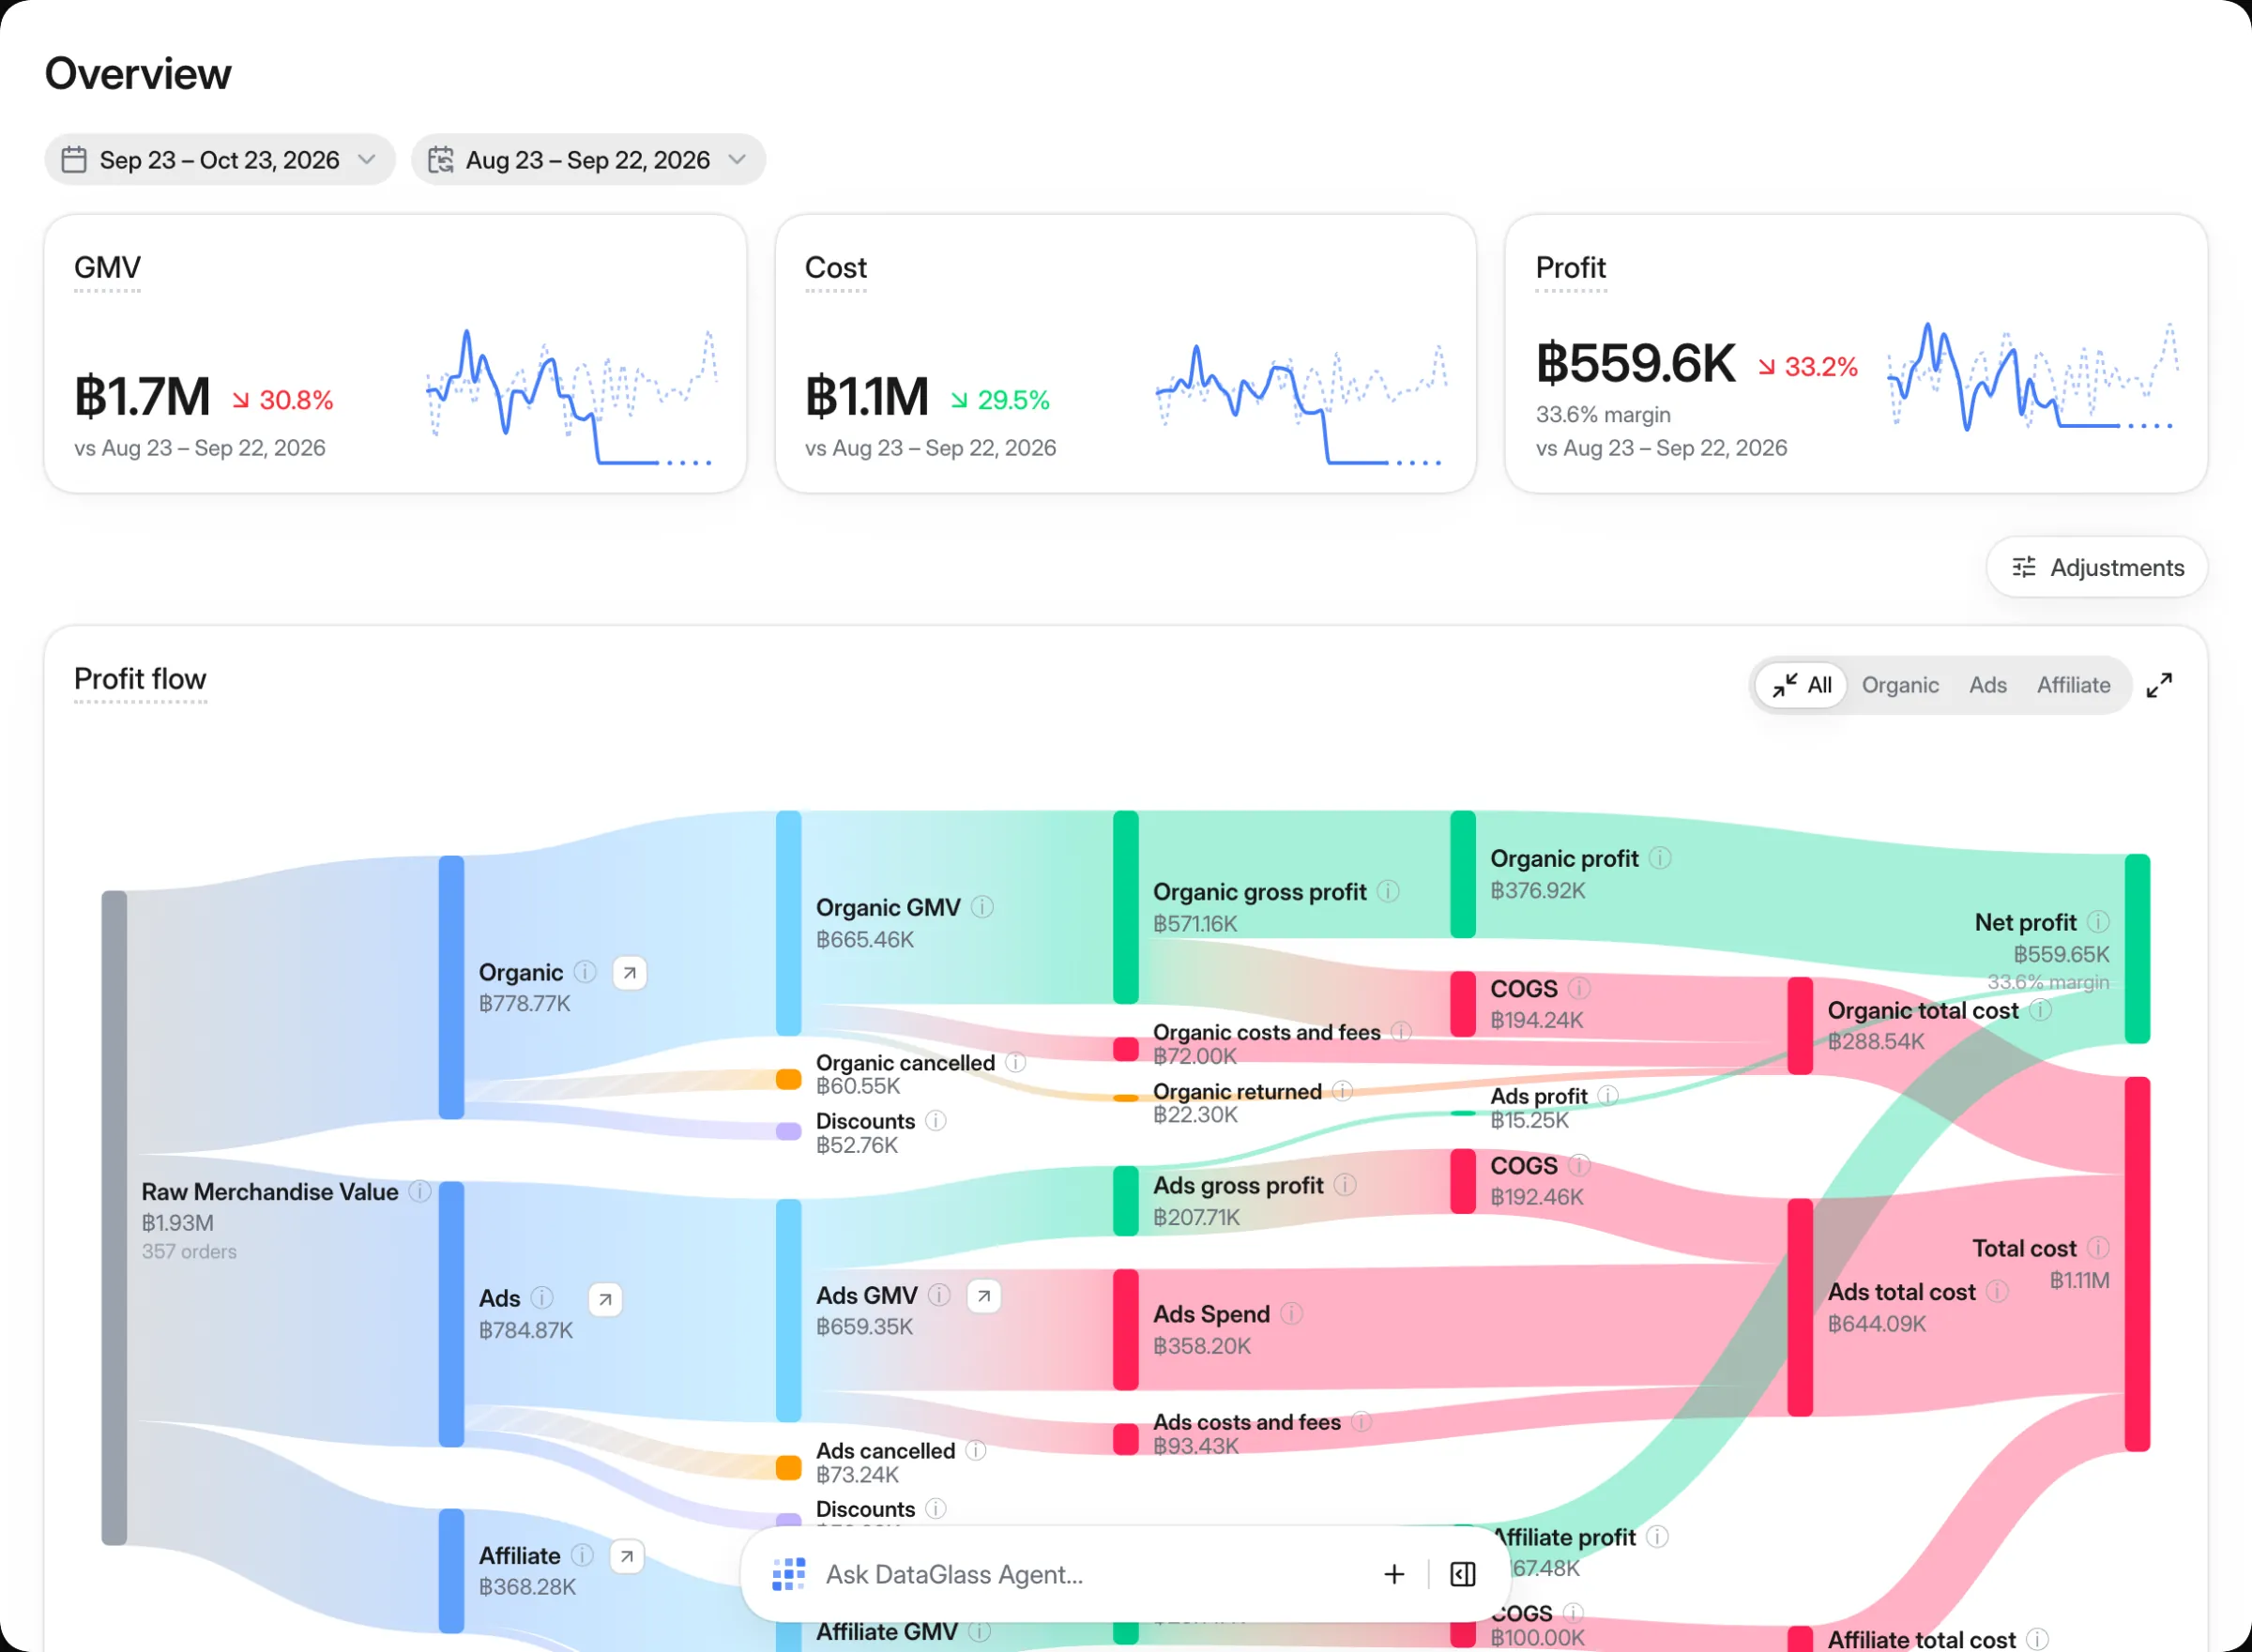Viewport: 2252px width, 1652px height.
Task: Show info for Ads costs and fees
Action: tap(1362, 1423)
